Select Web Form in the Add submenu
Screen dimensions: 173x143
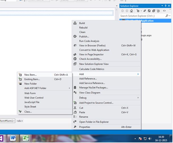click(x=30, y=93)
